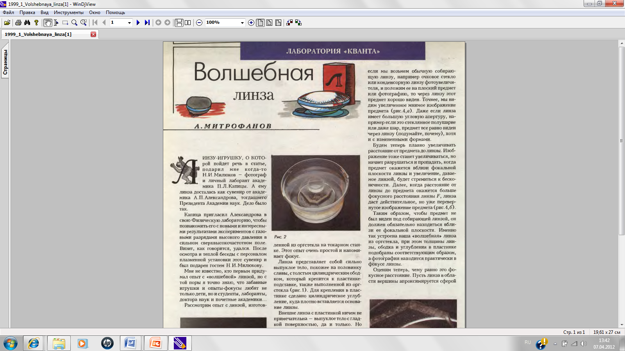The height and width of the screenshot is (351, 625).
Task: Go to the previous page
Action: click(x=104, y=23)
